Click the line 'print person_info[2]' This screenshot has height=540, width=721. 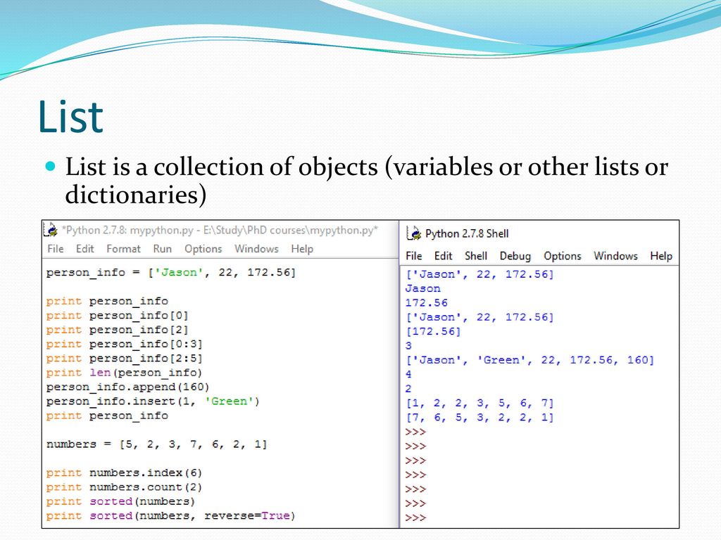click(118, 330)
